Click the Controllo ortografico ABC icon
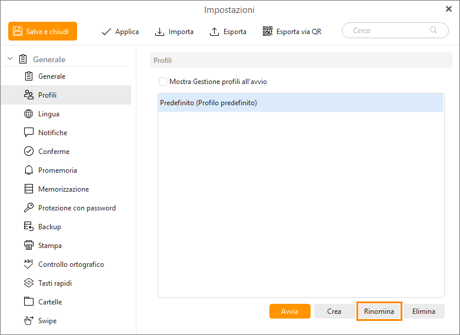 coord(28,264)
